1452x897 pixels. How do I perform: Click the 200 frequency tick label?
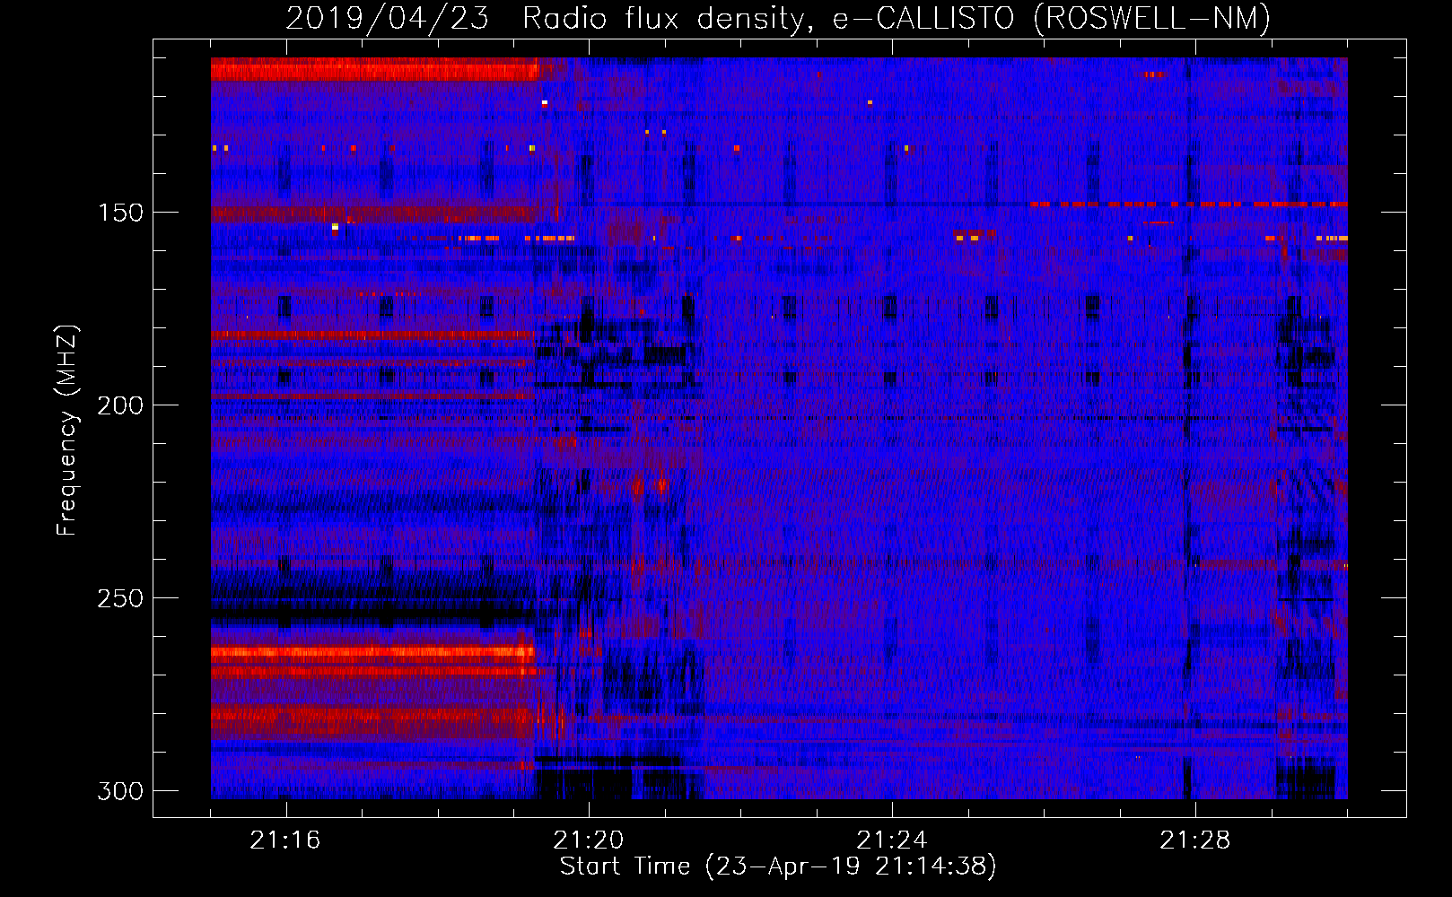120,405
